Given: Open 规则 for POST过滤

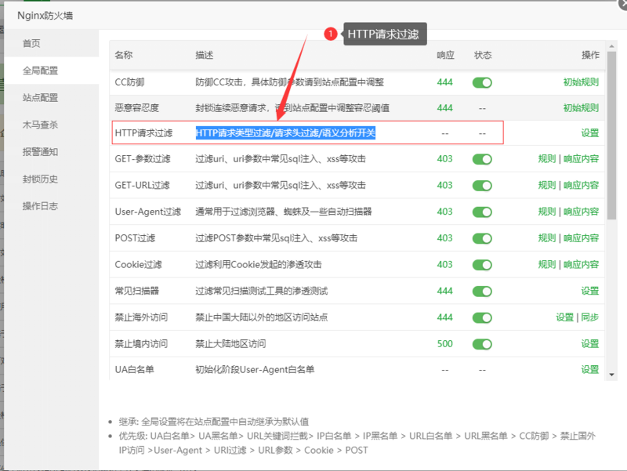Looking at the screenshot, I should [x=547, y=238].
